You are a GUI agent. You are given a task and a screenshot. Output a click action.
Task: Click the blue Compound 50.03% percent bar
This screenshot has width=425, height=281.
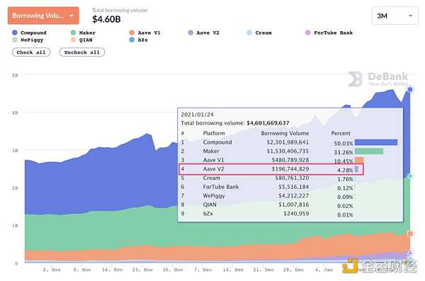(x=376, y=142)
